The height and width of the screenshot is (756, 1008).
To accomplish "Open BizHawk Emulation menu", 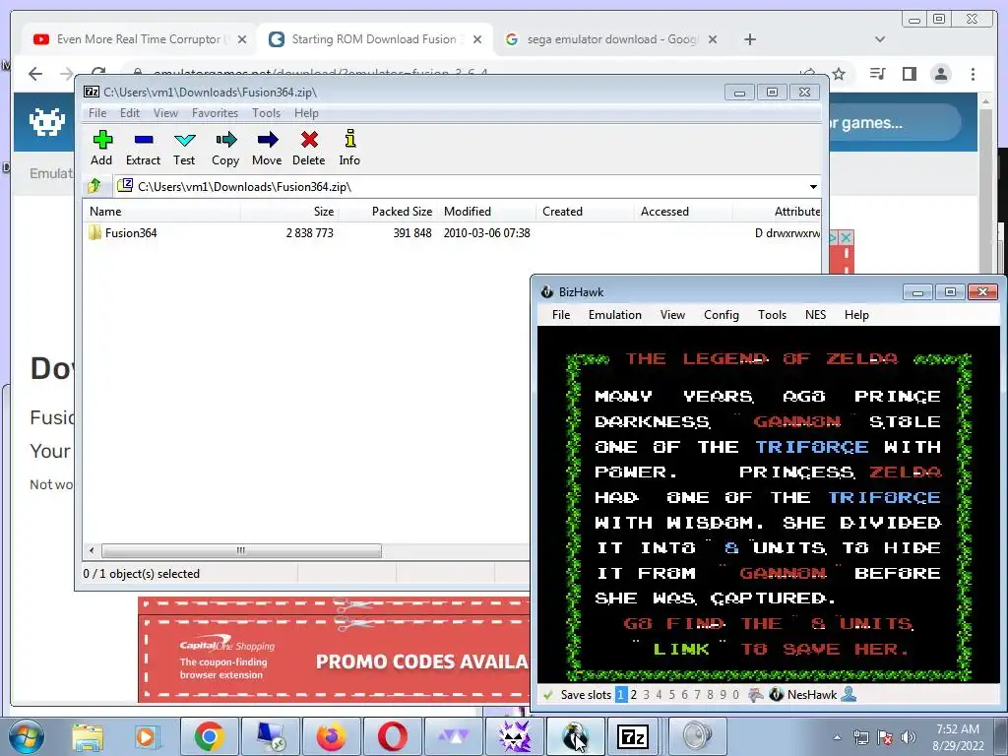I will coord(615,315).
